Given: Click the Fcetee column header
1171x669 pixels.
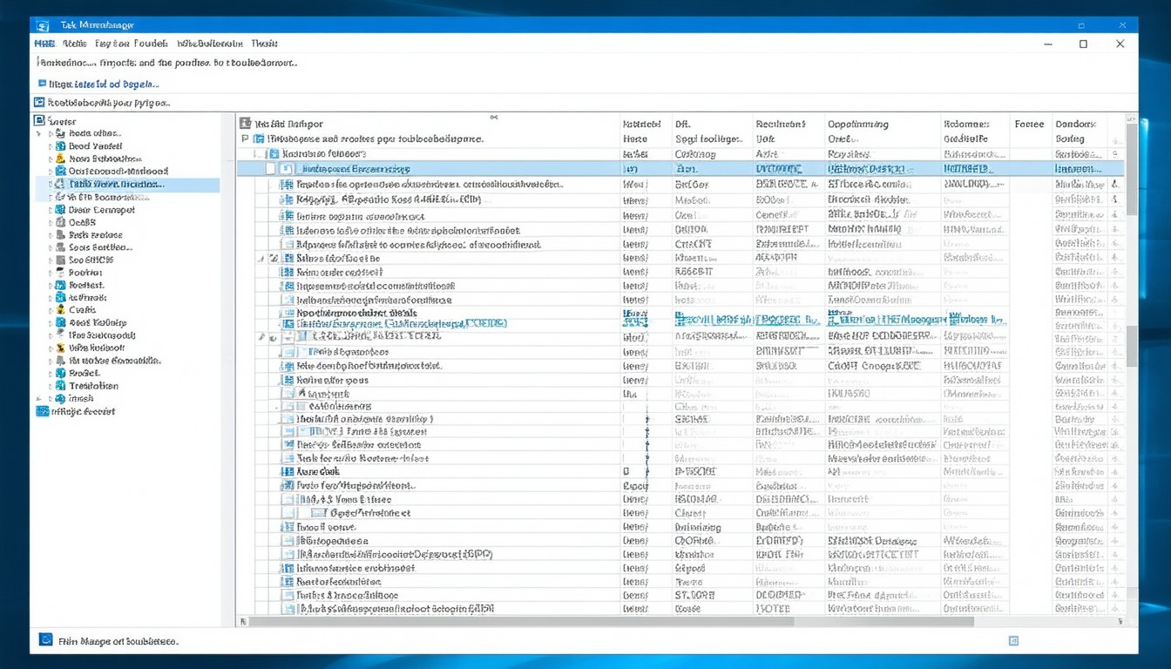Looking at the screenshot, I should tap(1029, 125).
